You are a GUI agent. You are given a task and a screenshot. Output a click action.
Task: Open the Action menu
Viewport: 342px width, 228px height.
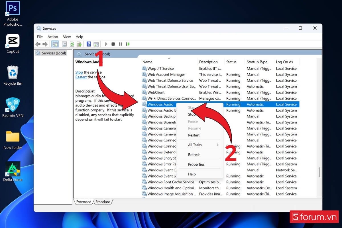[53, 37]
